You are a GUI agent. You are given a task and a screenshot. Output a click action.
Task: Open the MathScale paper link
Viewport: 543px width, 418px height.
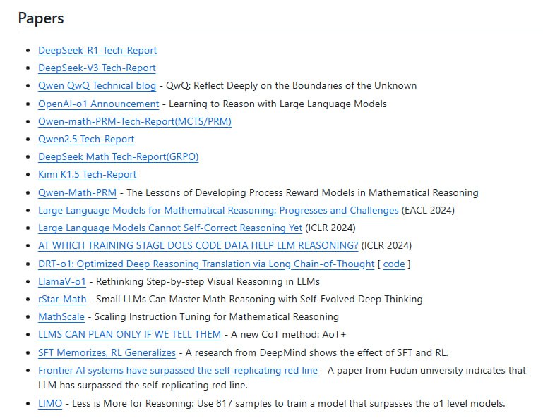tap(61, 317)
